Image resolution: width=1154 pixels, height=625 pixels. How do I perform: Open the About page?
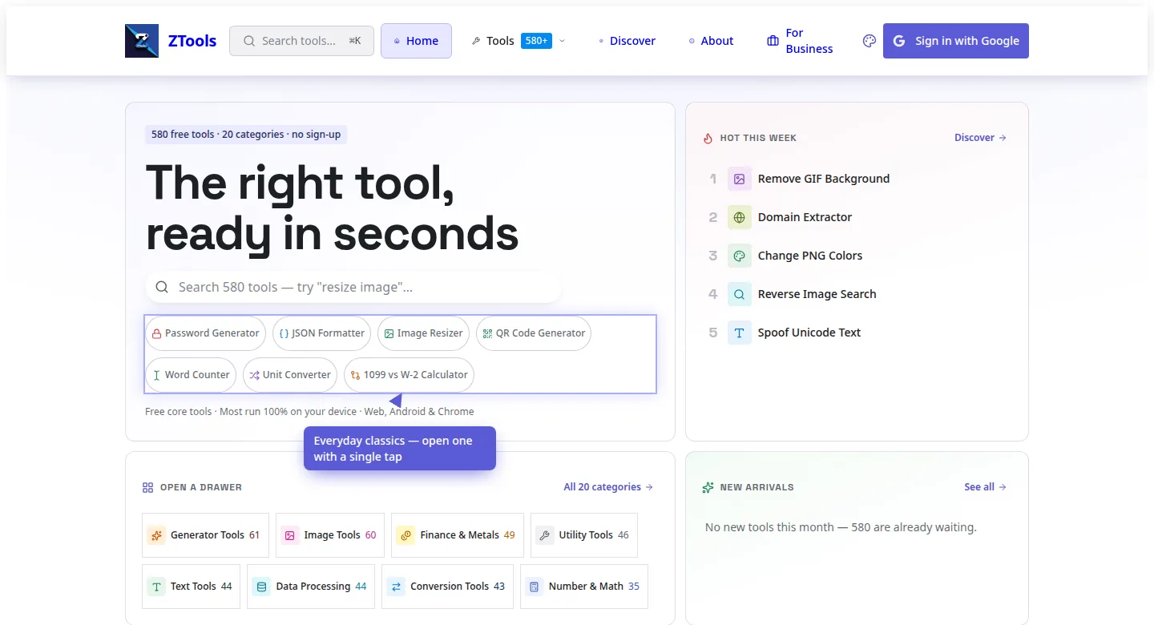(711, 41)
